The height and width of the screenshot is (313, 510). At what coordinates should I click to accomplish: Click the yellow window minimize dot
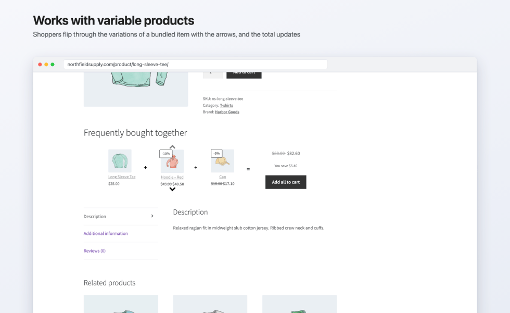[x=46, y=65]
